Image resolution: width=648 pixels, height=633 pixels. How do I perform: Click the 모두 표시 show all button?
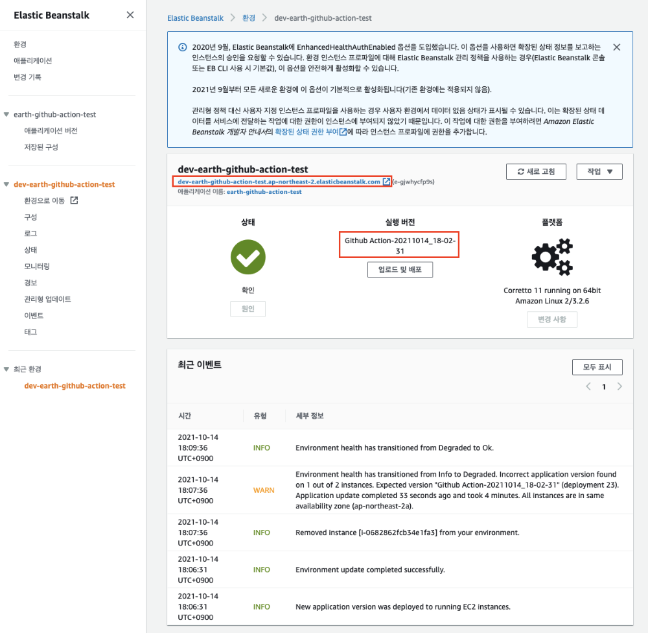pyautogui.click(x=597, y=367)
